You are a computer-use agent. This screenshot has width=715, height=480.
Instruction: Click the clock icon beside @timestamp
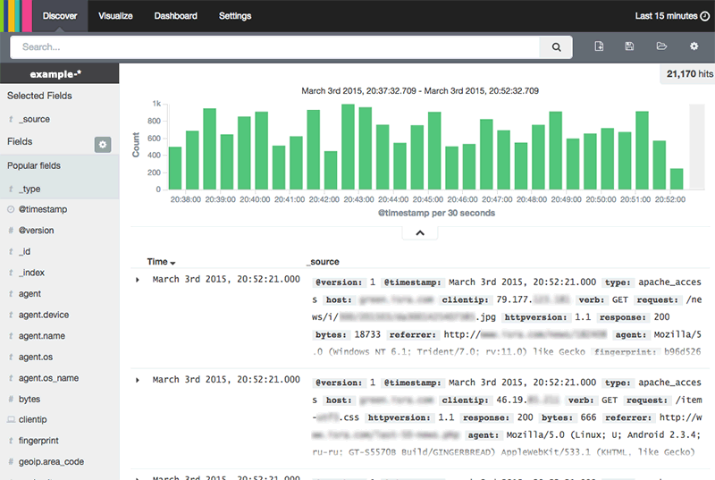(x=11, y=209)
